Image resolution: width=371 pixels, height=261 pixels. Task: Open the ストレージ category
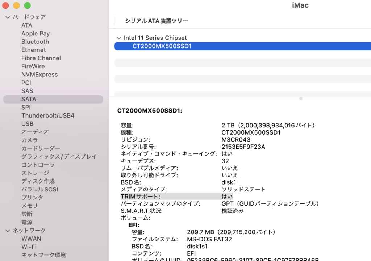pyautogui.click(x=35, y=173)
